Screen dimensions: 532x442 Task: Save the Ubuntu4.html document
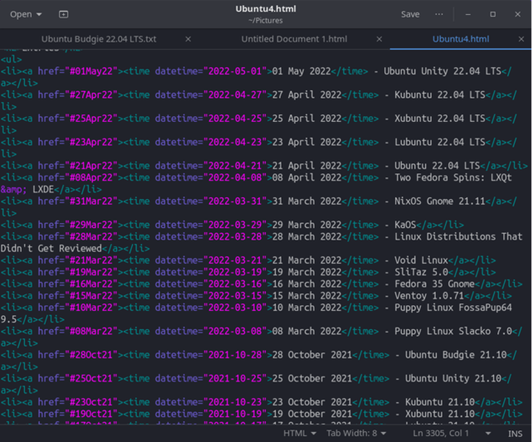click(x=410, y=14)
